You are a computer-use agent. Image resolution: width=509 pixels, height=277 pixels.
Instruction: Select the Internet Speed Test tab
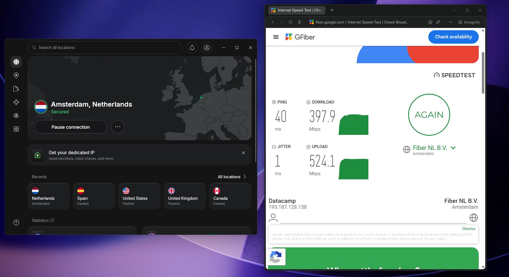297,10
